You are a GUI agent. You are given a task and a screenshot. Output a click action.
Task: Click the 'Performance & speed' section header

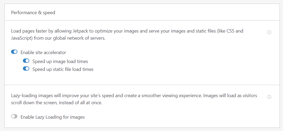[x=33, y=13]
